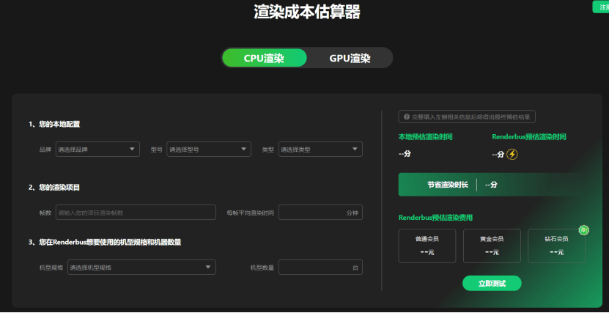Click the green 注册 button at top right

point(601,7)
